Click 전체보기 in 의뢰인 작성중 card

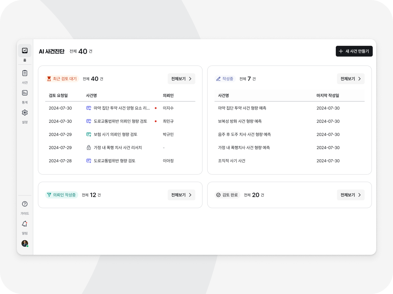[181, 195]
